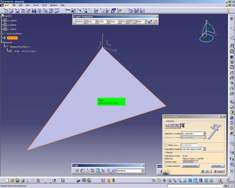Select the Pan view tool
Image resolution: width=235 pixels, height=188 pixels.
(164, 180)
